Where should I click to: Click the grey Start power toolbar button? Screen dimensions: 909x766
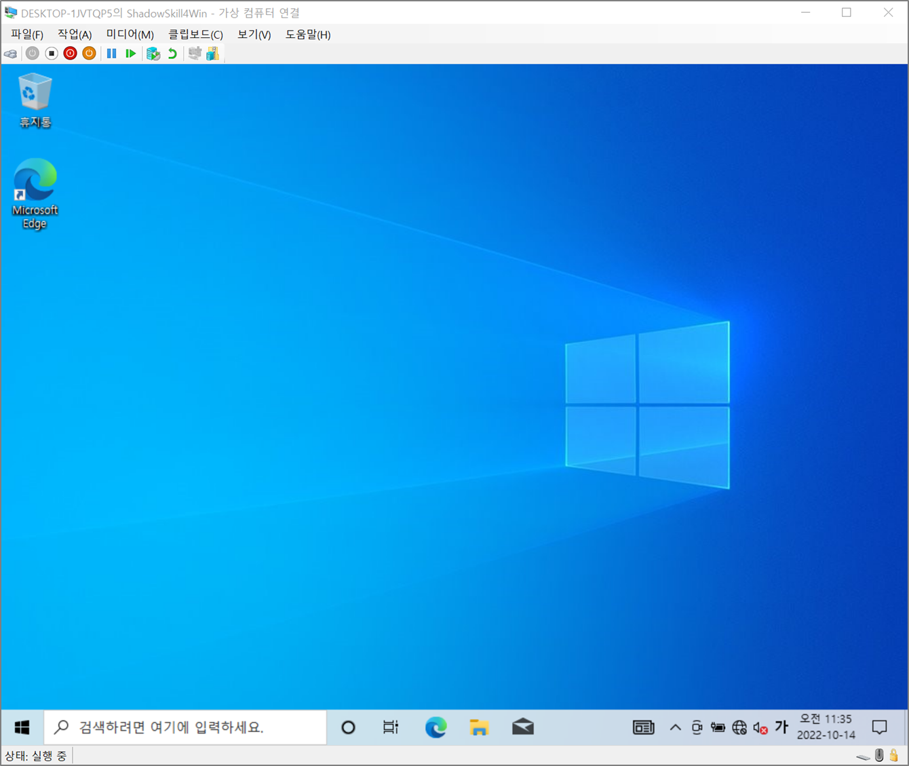pyautogui.click(x=32, y=53)
